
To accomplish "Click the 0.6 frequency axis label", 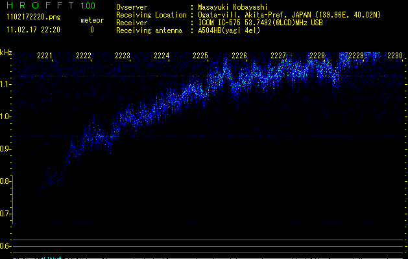I will click(5, 246).
